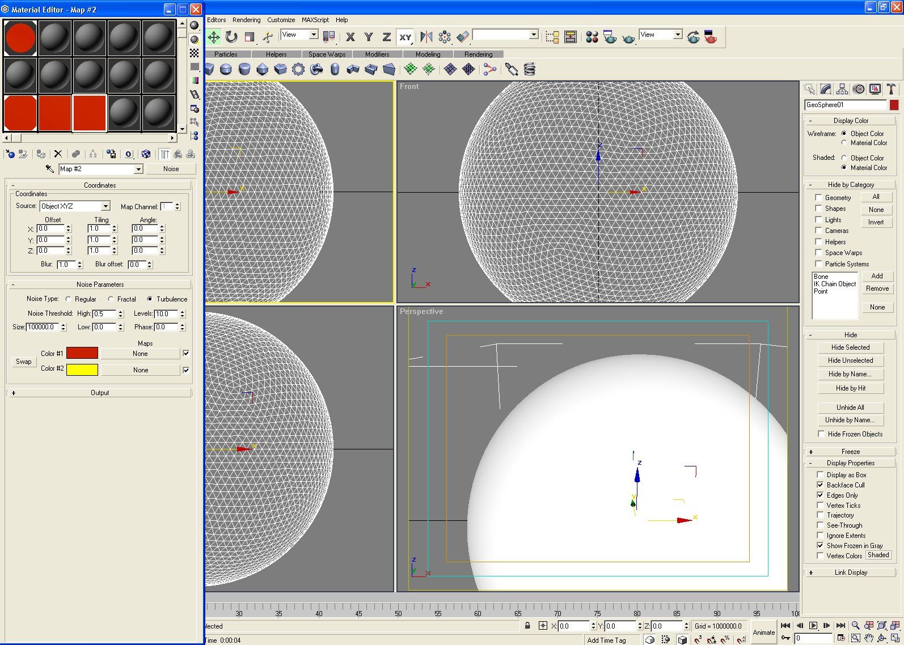Select the Move tool in main toolbar
The image size is (904, 645).
214,37
